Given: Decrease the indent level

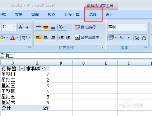Looking at the screenshot, I should coord(61,37).
